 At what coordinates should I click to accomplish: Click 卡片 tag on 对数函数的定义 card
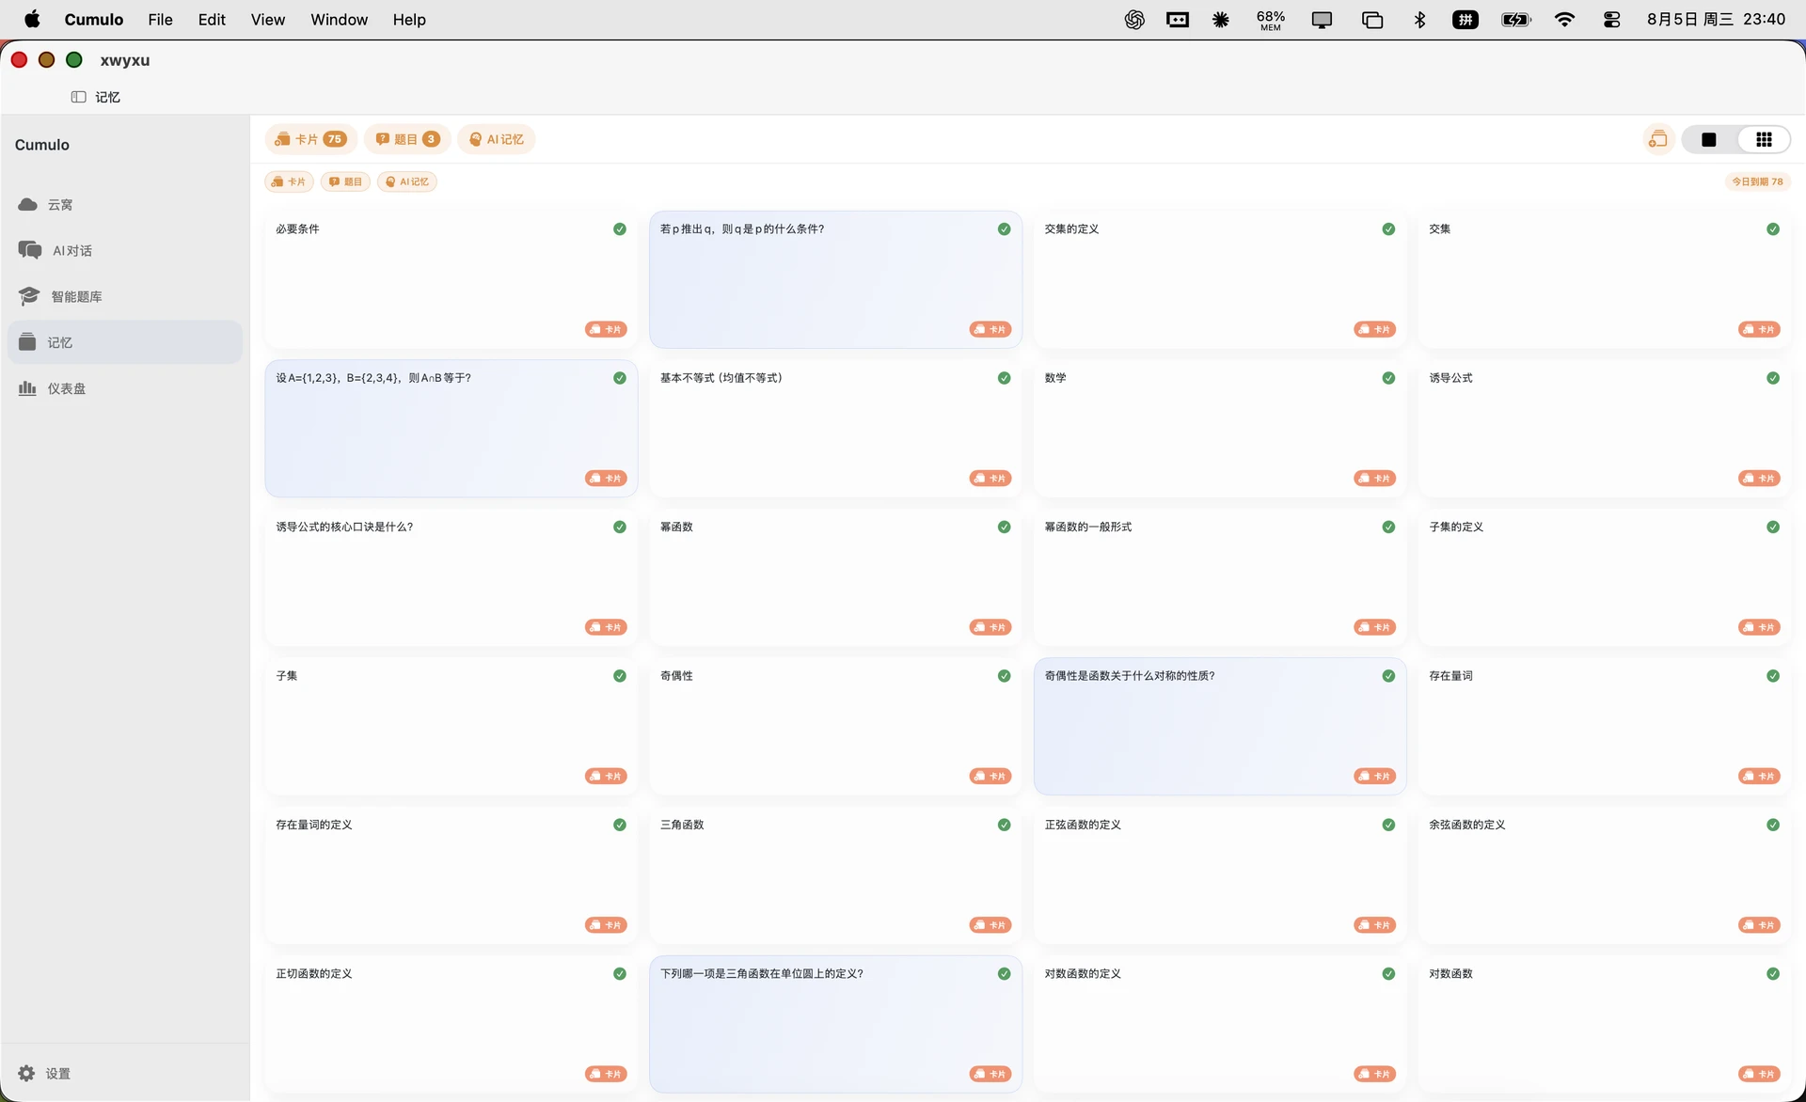pyautogui.click(x=1374, y=1074)
